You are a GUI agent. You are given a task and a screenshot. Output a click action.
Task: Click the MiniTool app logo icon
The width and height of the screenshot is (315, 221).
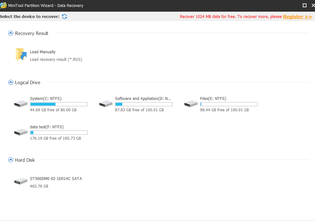click(3, 5)
